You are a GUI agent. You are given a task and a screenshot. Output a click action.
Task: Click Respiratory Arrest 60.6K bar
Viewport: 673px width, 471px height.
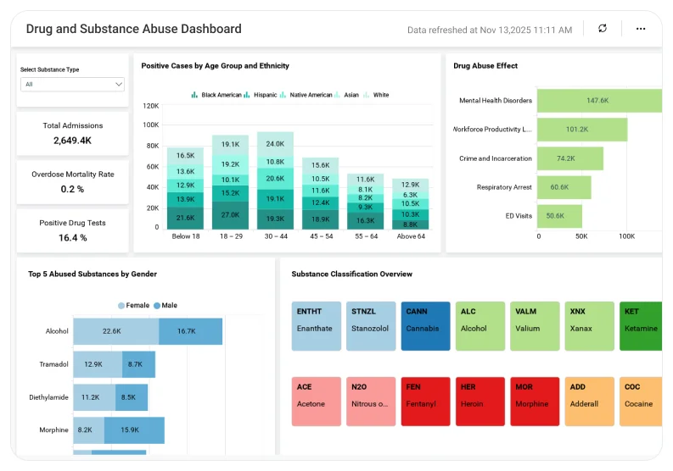pos(564,187)
